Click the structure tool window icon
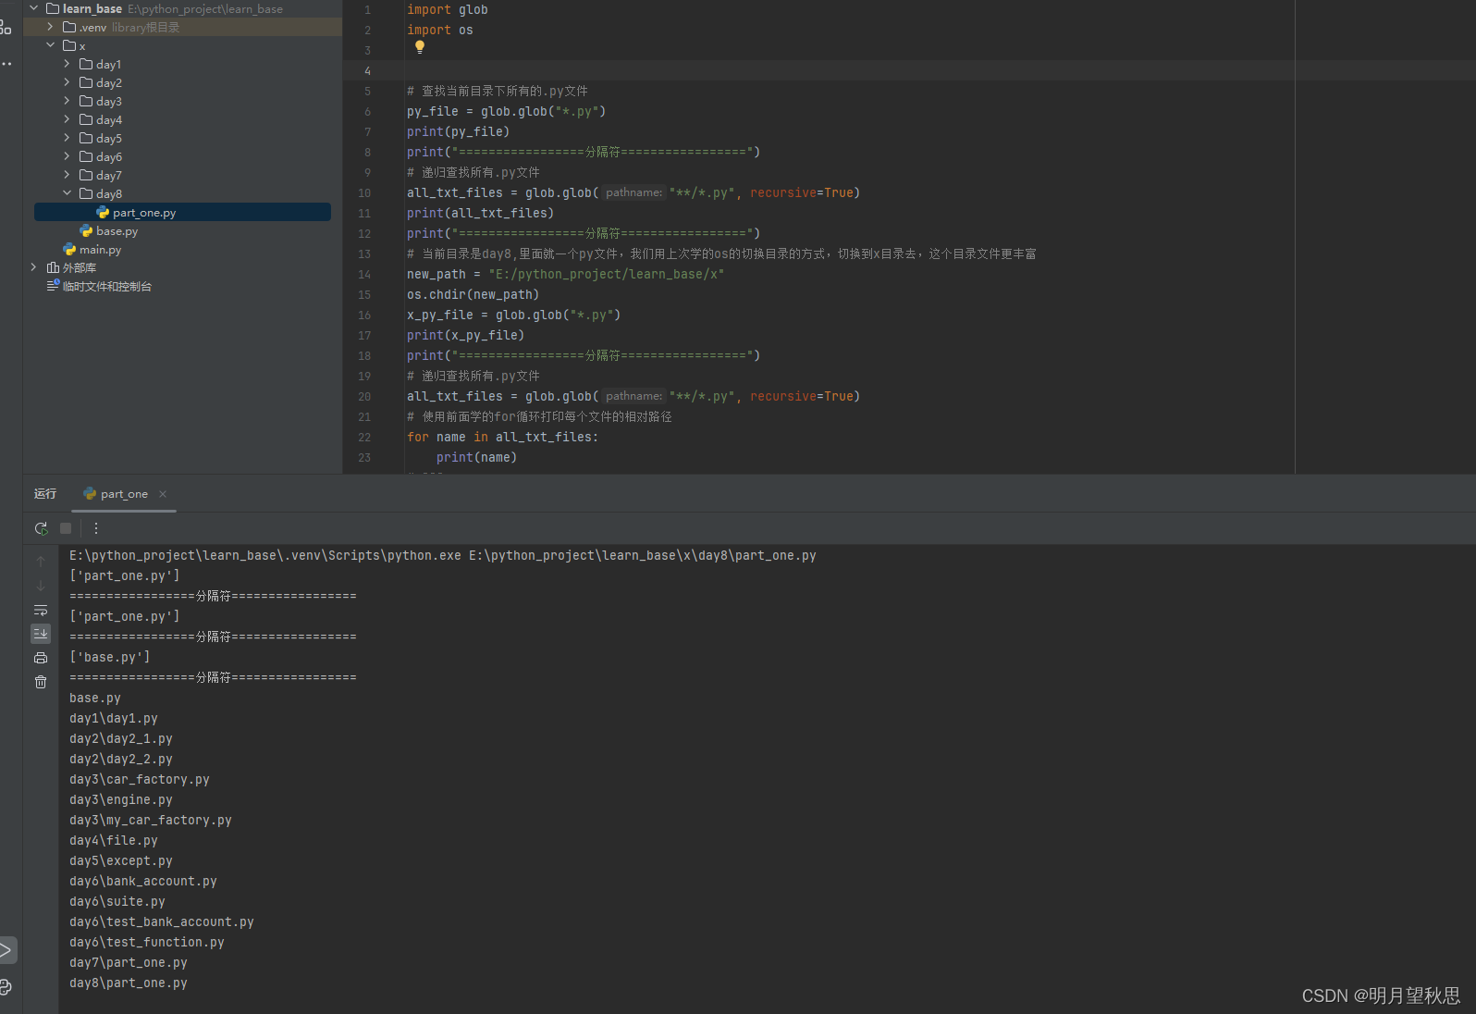 (x=6, y=27)
